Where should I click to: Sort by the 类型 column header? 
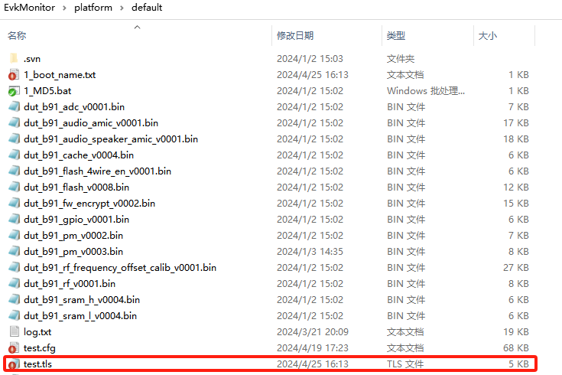[395, 36]
